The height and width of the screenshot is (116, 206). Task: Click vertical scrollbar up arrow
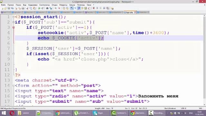point(204,16)
